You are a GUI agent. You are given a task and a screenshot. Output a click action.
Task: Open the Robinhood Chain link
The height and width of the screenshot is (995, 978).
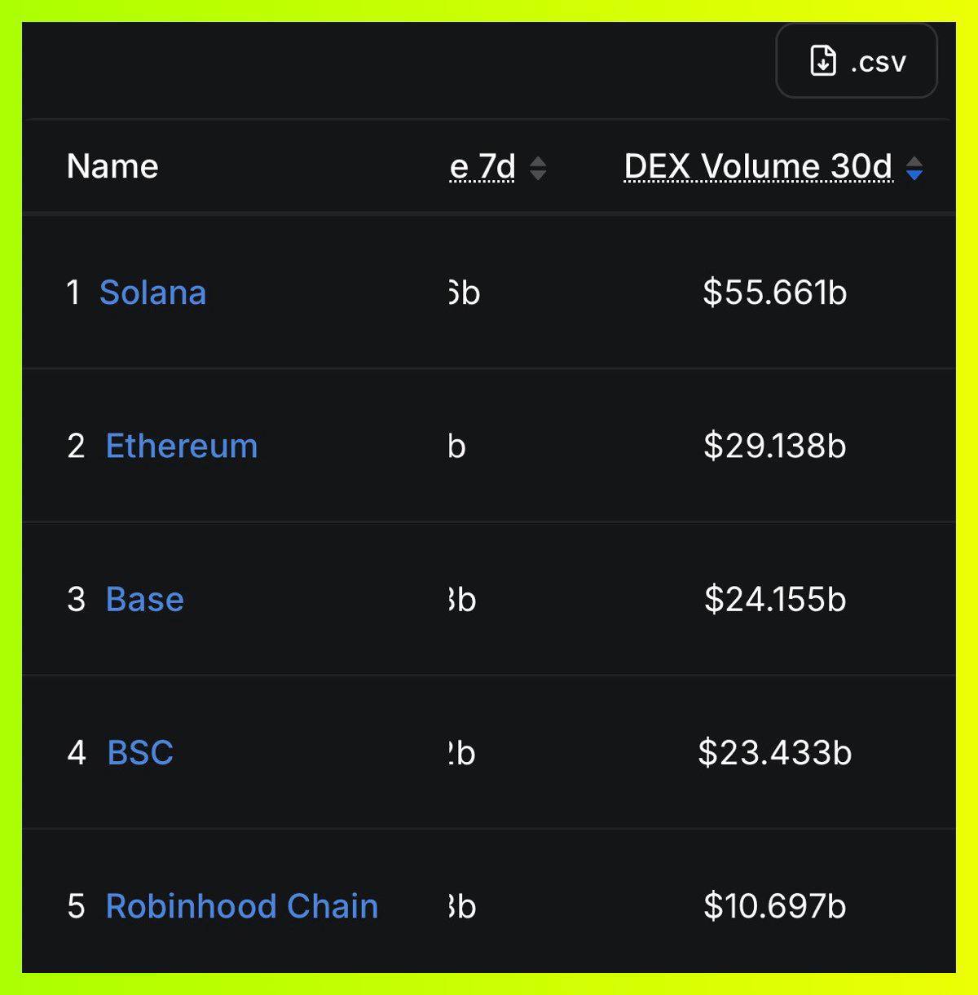pyautogui.click(x=242, y=906)
